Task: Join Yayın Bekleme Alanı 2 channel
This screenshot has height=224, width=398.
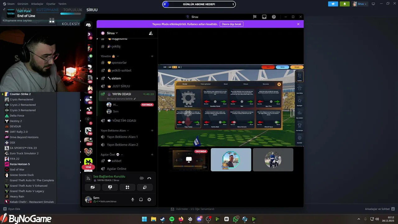Action: [x=127, y=145]
